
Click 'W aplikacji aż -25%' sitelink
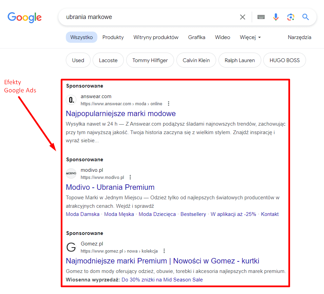point(233,214)
